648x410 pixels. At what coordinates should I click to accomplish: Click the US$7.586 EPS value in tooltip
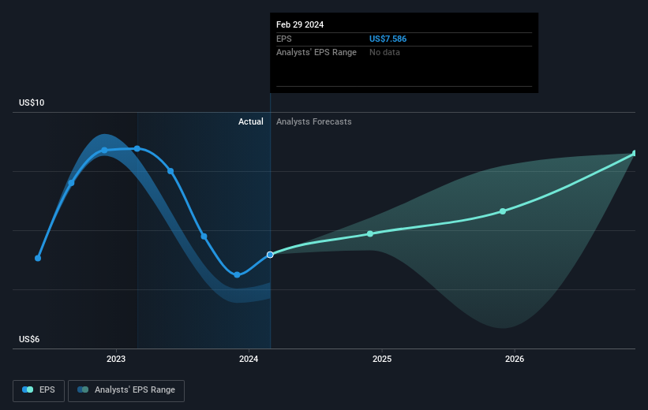click(388, 39)
